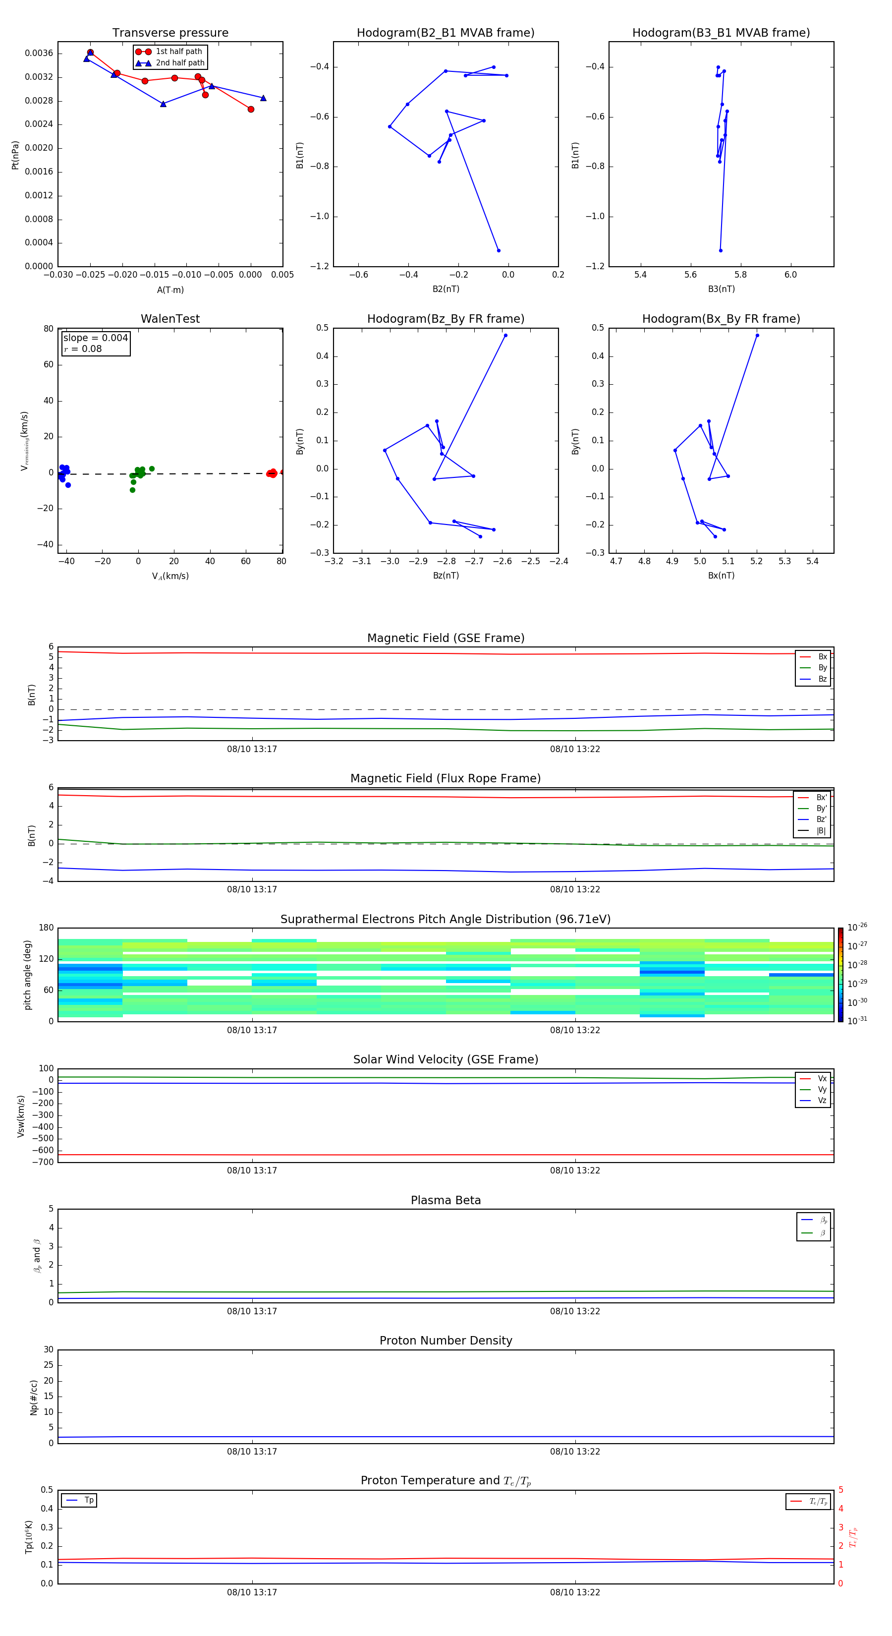Click the 'r = 0.08' annotation
Image resolution: width=892 pixels, height=1636 pixels.
83,349
